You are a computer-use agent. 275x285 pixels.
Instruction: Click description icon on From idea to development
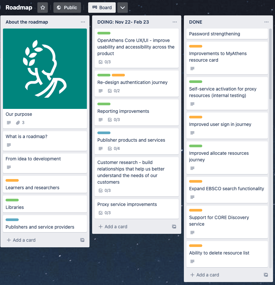[x=9, y=167]
